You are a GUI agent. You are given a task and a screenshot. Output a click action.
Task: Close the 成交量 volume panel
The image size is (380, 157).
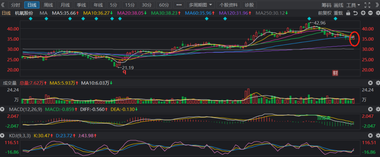tap(370, 83)
